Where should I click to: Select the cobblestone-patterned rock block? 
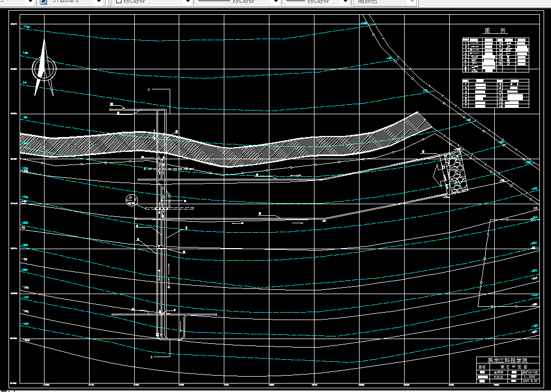[x=456, y=172]
